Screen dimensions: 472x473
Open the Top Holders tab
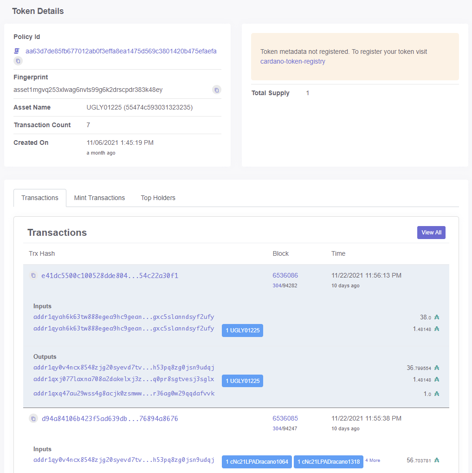(x=158, y=198)
